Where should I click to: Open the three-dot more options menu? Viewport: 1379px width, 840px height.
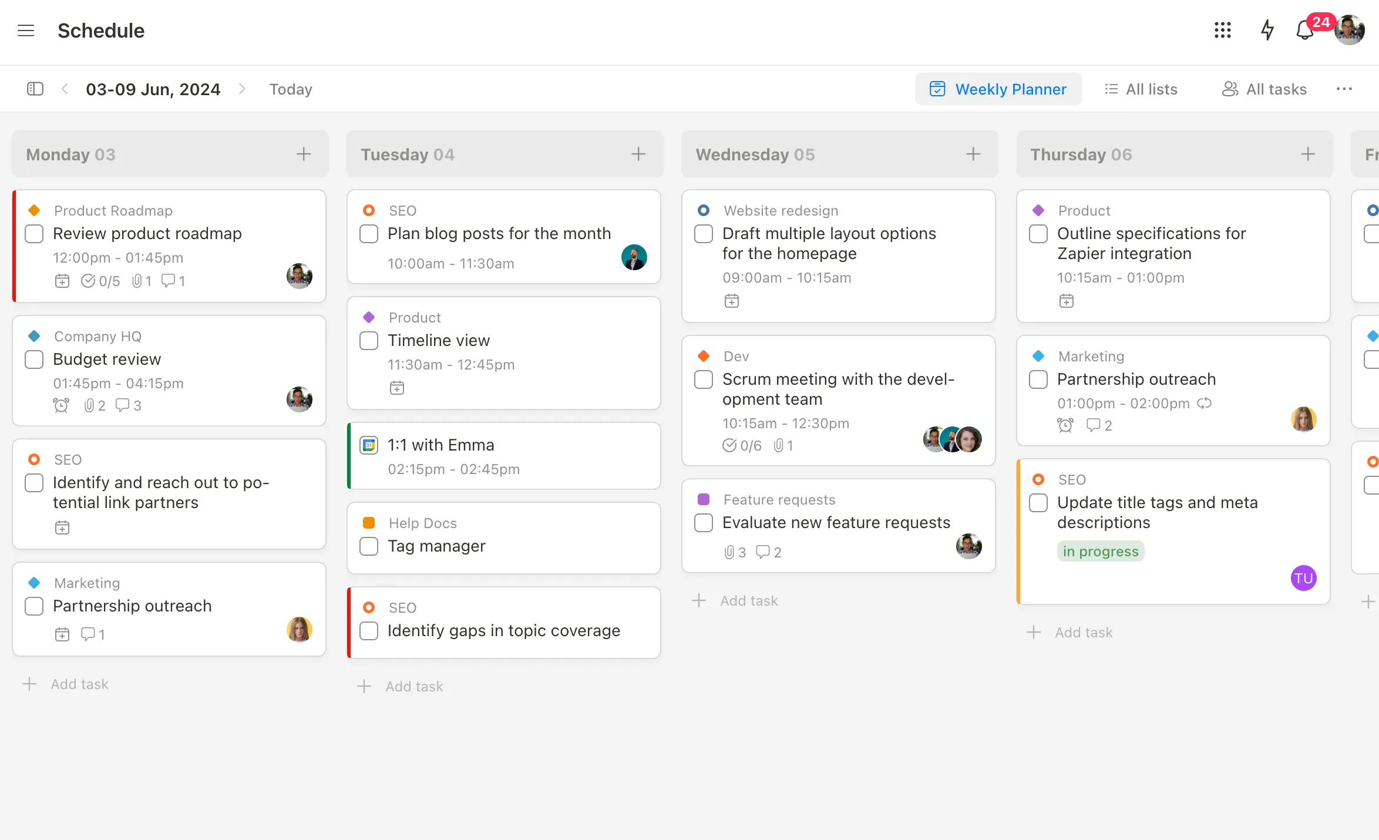point(1344,89)
